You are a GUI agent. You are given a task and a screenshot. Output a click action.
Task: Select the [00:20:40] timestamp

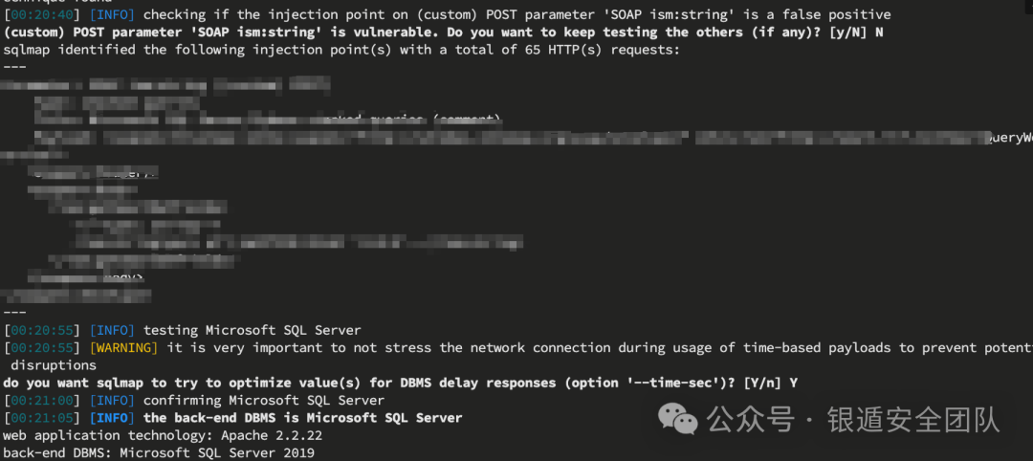[43, 14]
